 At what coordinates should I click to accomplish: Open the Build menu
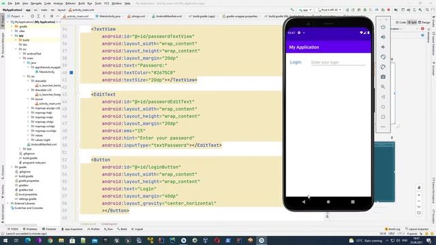point(82,3)
